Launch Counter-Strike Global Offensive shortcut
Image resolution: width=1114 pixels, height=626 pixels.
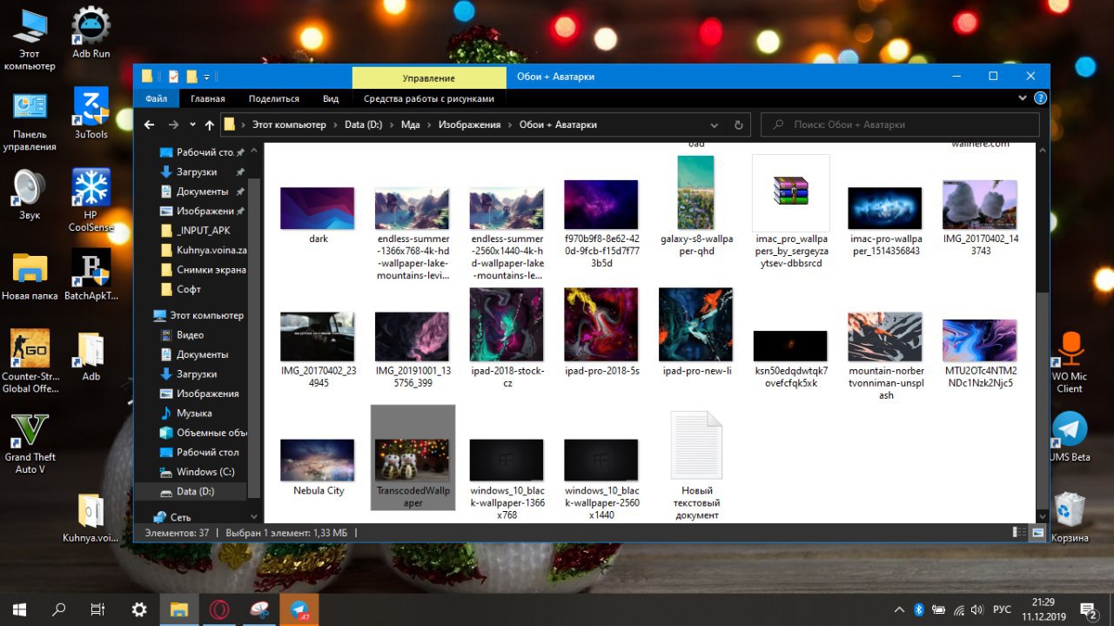tap(30, 361)
